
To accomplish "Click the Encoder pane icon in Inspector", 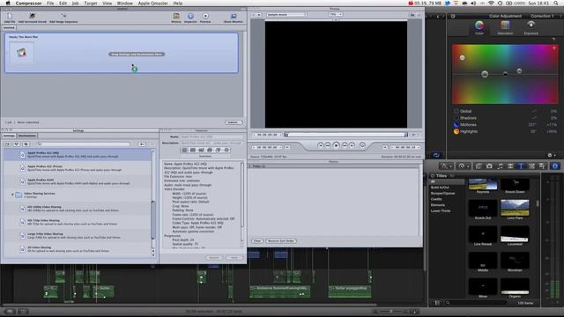I will [193, 150].
